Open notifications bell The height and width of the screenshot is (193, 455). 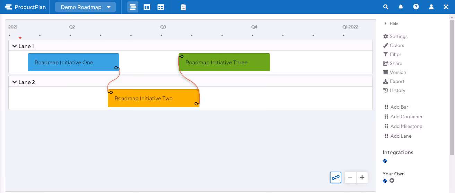point(401,7)
